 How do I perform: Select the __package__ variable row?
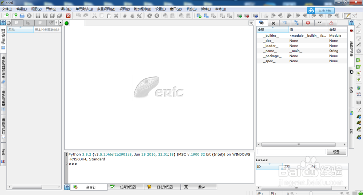302,56
